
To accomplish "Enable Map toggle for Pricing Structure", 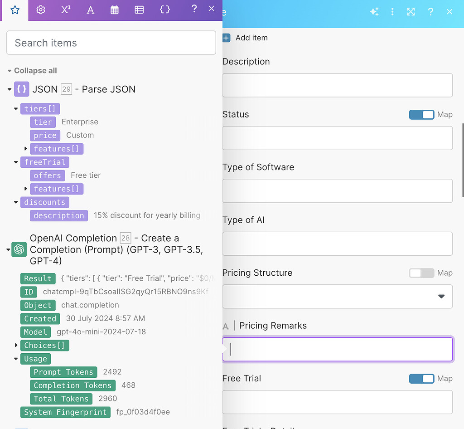I will [421, 273].
